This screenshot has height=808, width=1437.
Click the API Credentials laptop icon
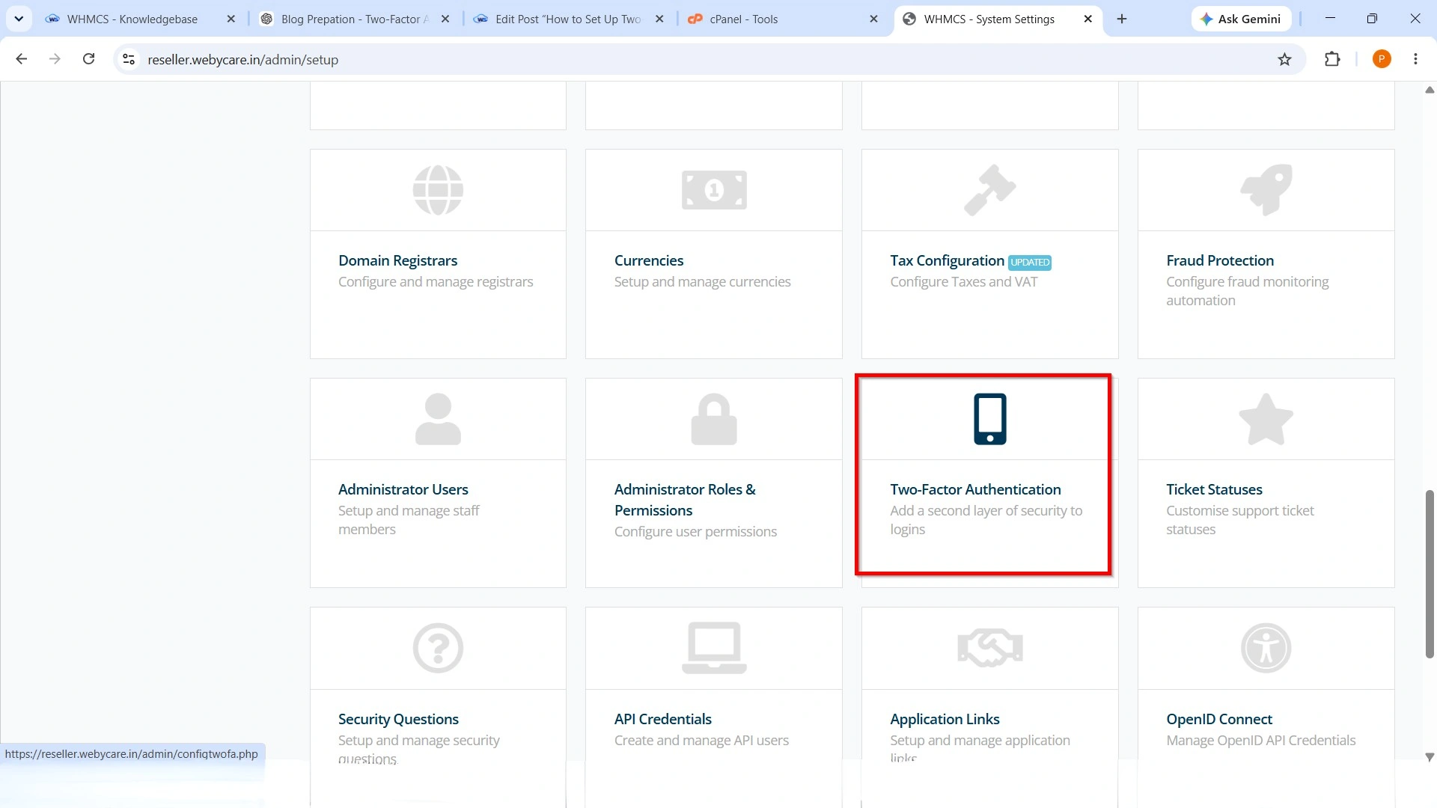pyautogui.click(x=714, y=648)
